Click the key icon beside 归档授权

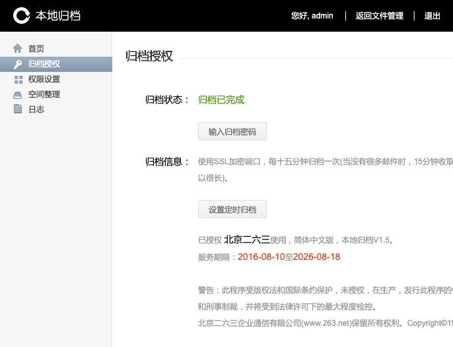point(18,64)
